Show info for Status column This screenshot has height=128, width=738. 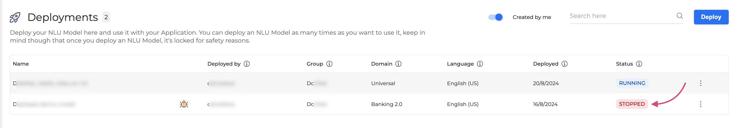pos(639,64)
